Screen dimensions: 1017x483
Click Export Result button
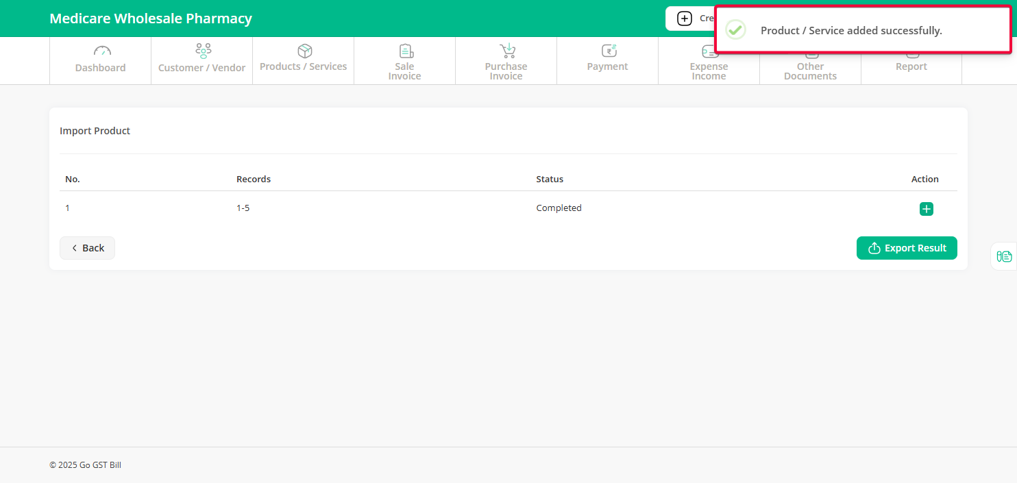pyautogui.click(x=907, y=248)
